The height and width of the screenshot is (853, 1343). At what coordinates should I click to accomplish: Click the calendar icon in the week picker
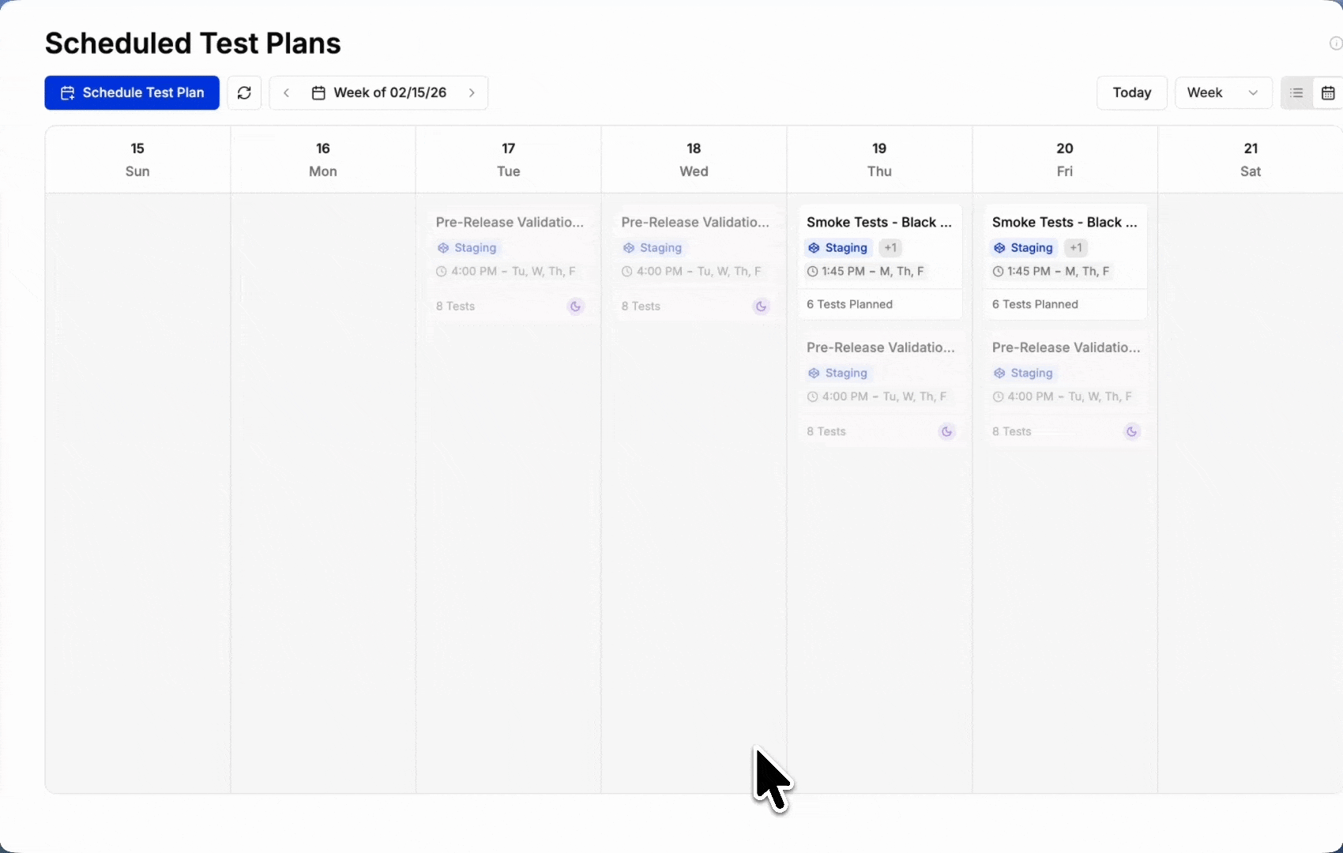tap(319, 92)
